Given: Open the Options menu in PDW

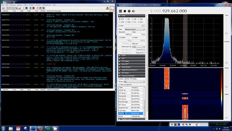Looking at the screenshot, I should pos(20,5).
